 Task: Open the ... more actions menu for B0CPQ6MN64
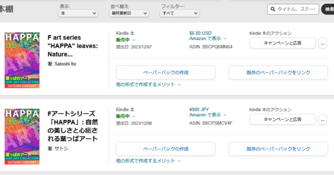(x=323, y=43)
